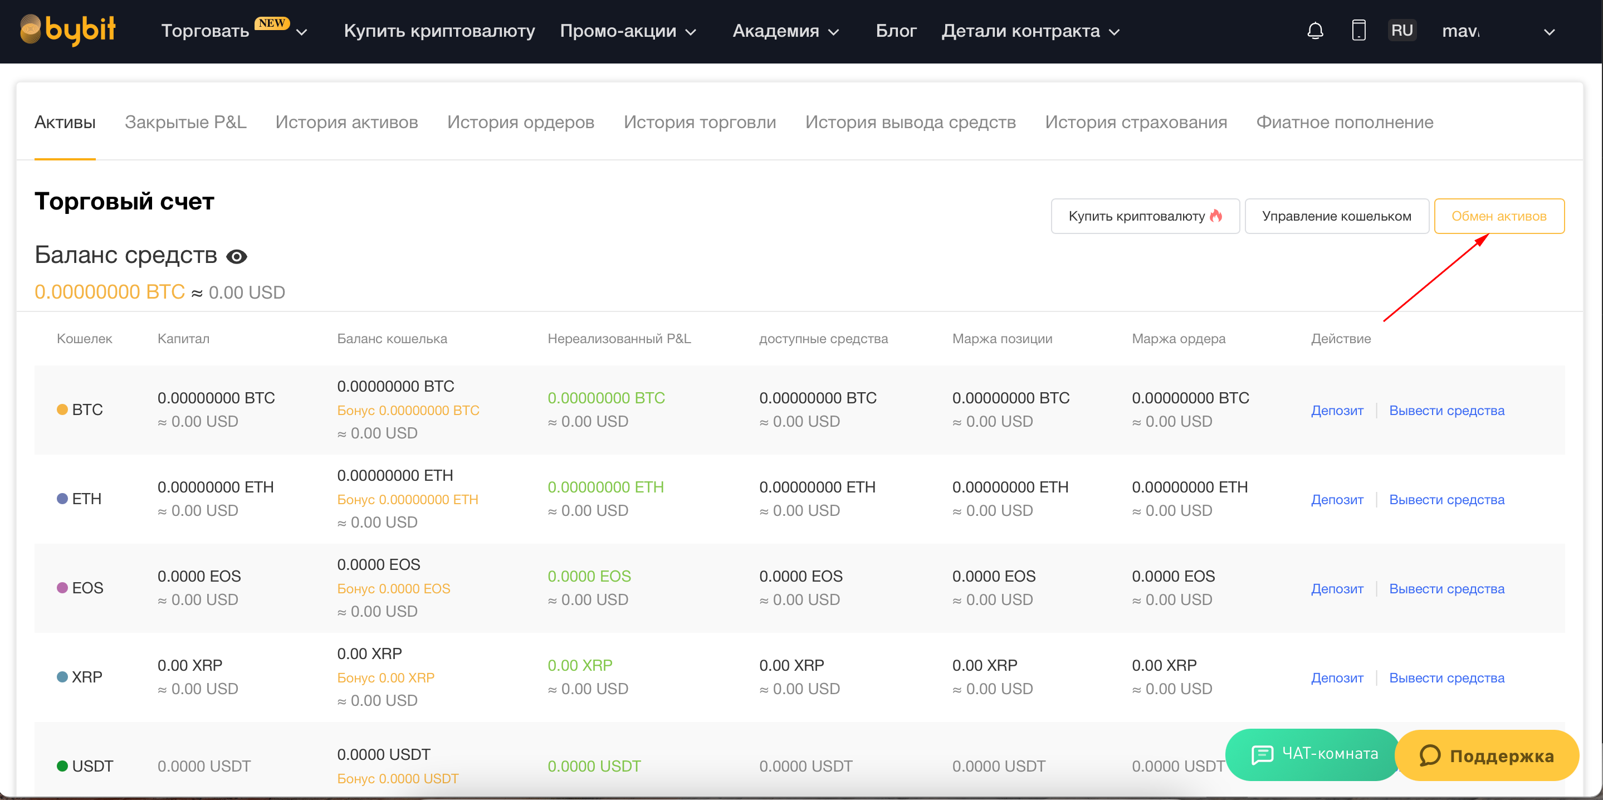Switch language via RU badge
Screen dimensions: 1603x800
coord(1402,31)
